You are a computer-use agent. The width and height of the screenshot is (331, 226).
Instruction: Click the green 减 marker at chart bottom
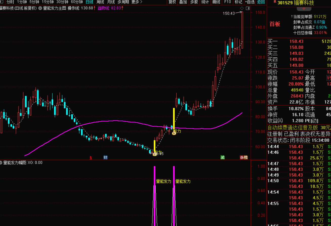point(222,157)
